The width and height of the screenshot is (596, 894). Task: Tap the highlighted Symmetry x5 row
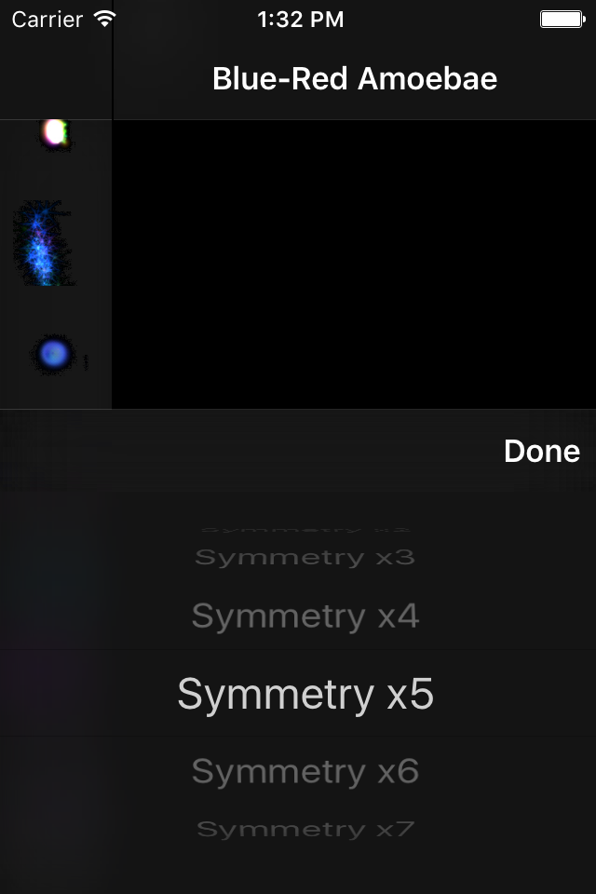(305, 694)
